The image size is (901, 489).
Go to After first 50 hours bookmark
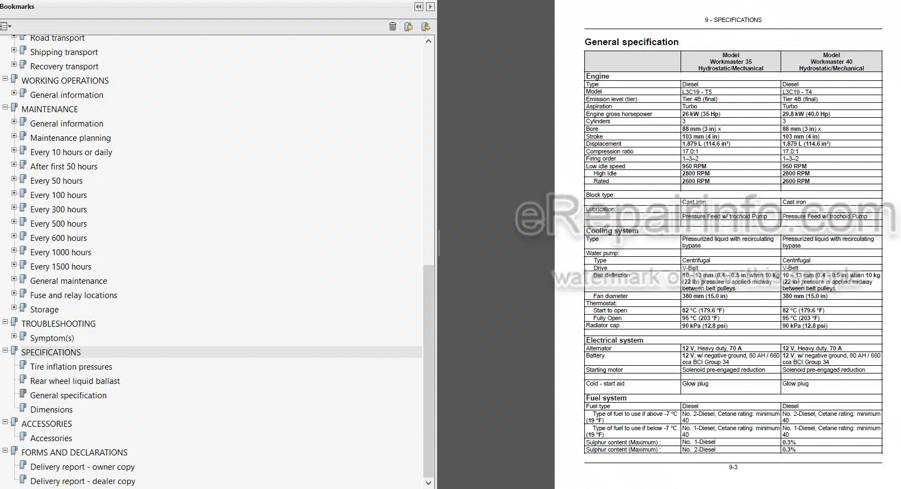64,167
